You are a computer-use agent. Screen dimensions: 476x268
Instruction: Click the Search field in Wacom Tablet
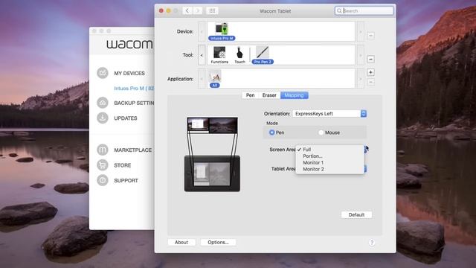364,11
